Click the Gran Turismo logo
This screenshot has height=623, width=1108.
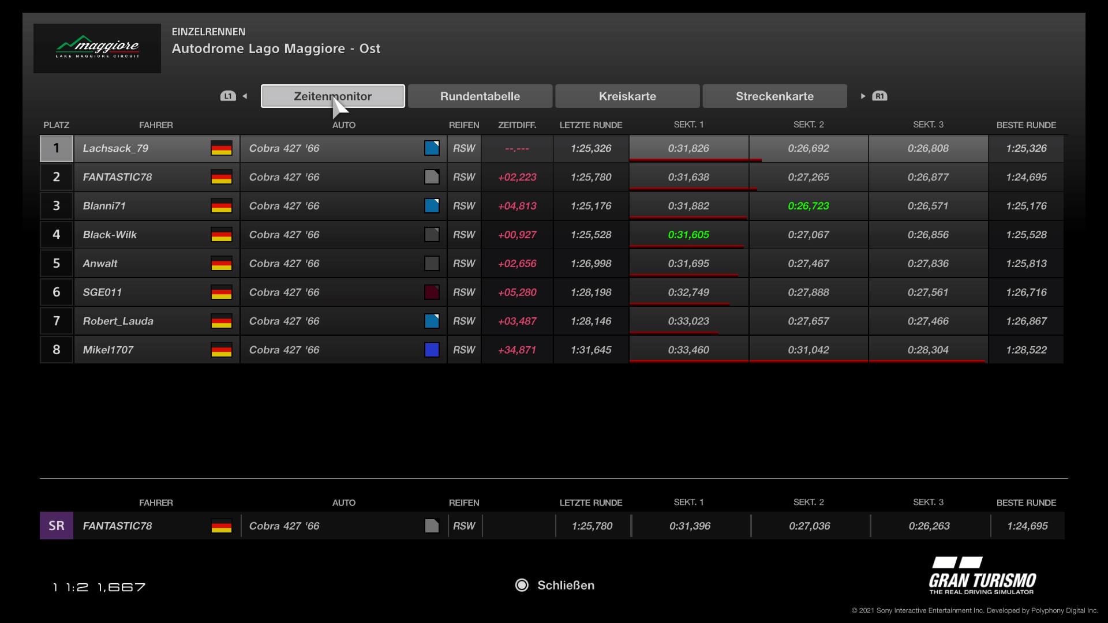tap(982, 576)
